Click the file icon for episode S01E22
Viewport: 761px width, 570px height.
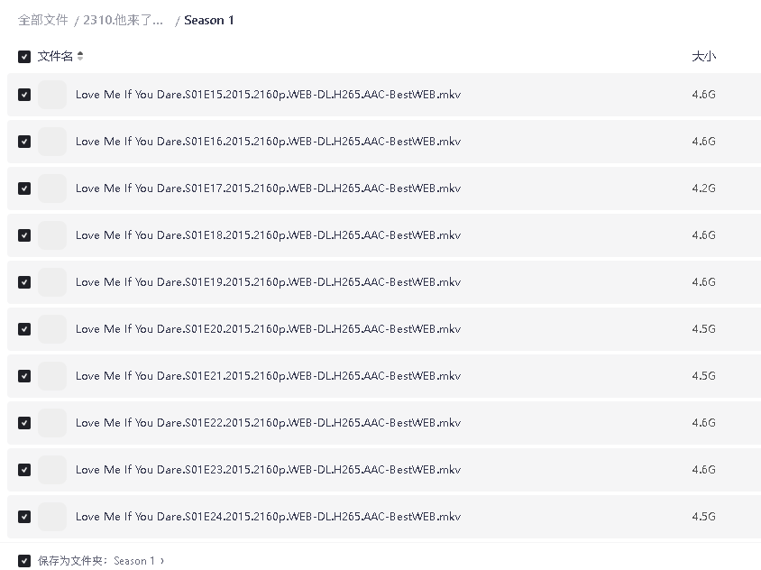(52, 423)
